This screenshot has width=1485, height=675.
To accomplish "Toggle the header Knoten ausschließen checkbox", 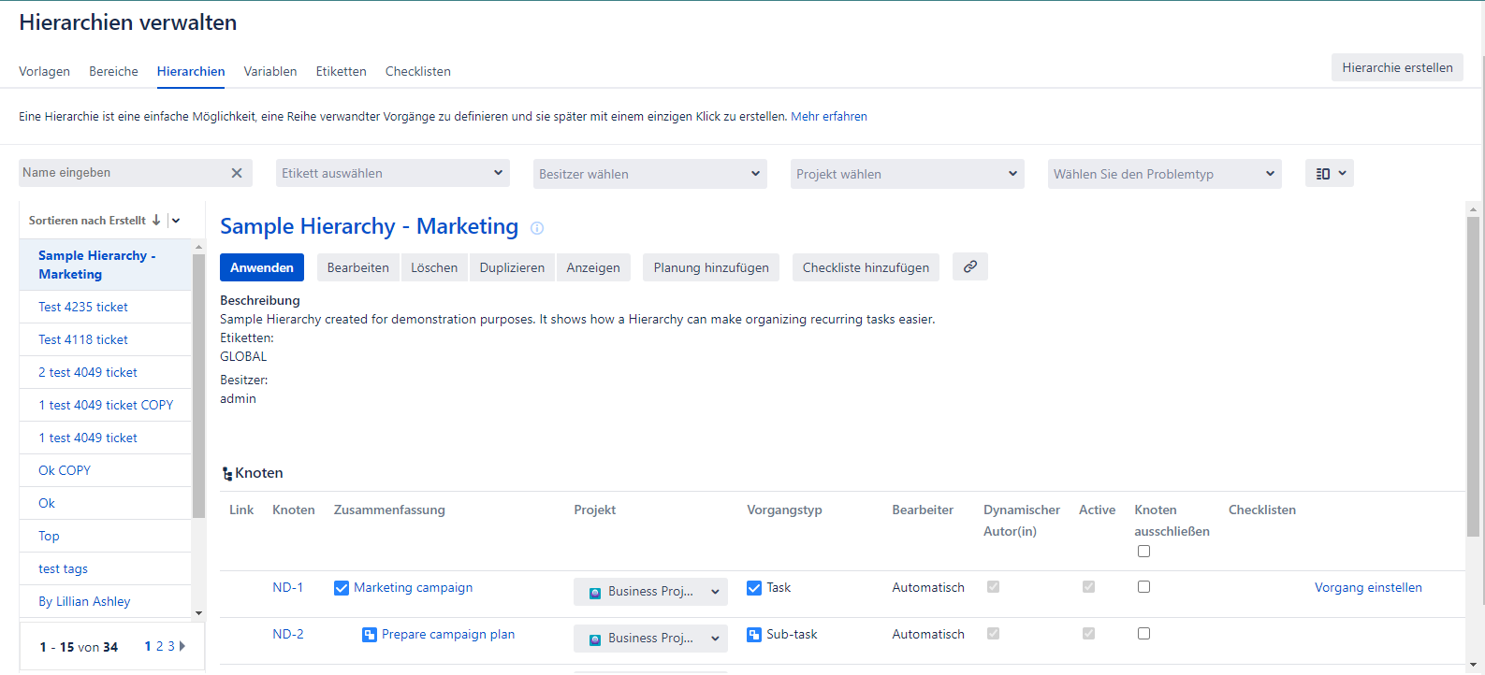I will 1143,552.
